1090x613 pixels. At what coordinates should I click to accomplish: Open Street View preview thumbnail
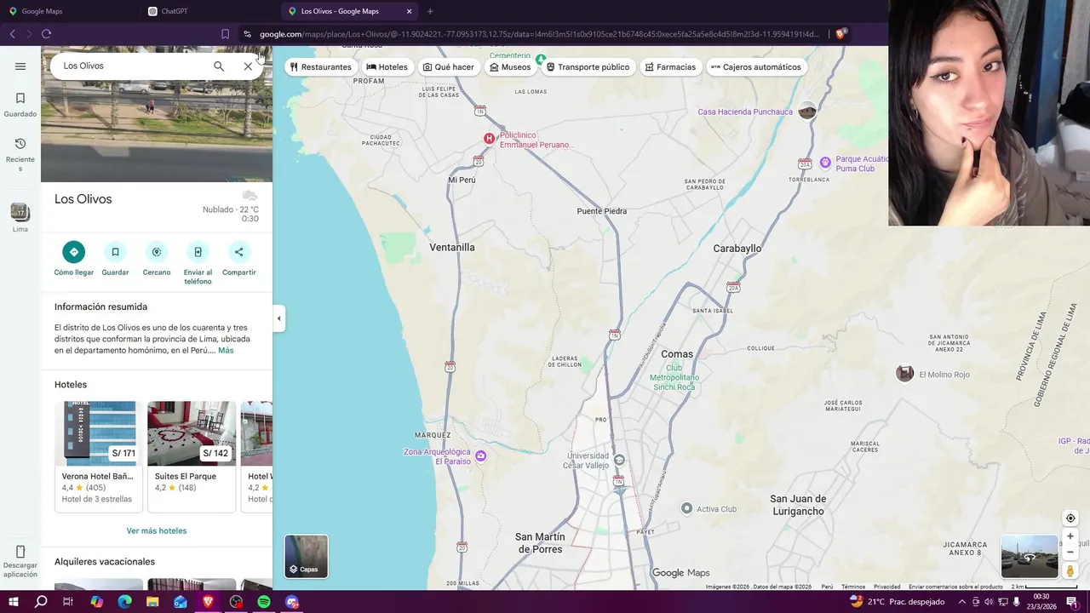[1030, 557]
